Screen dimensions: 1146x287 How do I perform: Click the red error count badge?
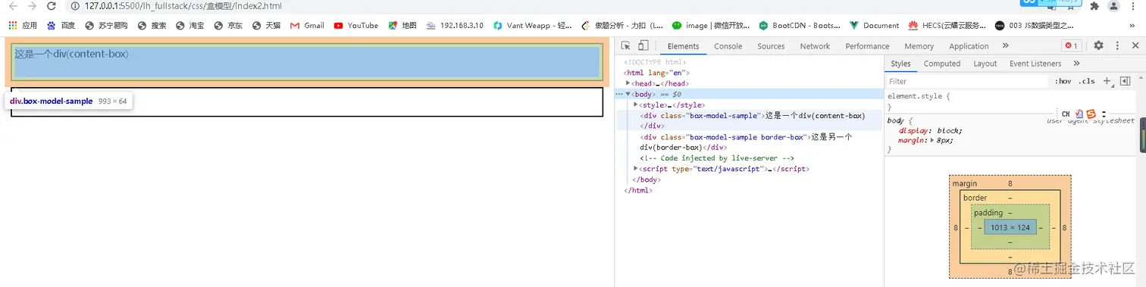point(1071,46)
